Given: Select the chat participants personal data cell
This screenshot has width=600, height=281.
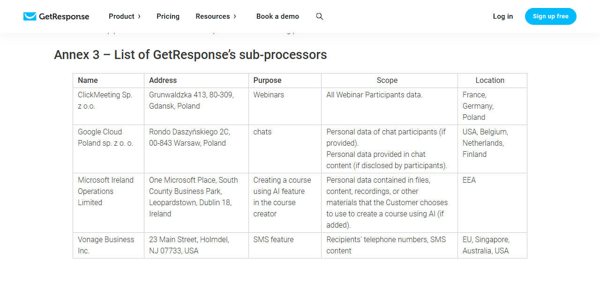Looking at the screenshot, I should click(390, 149).
